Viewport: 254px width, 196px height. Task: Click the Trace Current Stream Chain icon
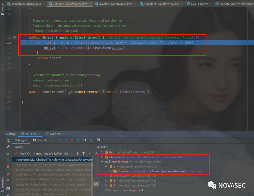tap(104, 140)
